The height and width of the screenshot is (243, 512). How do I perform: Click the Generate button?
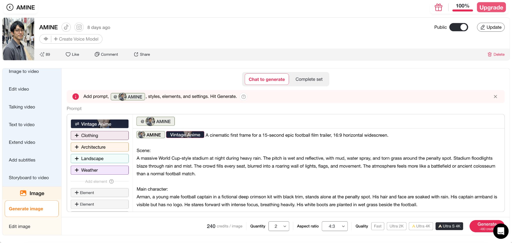(486, 226)
